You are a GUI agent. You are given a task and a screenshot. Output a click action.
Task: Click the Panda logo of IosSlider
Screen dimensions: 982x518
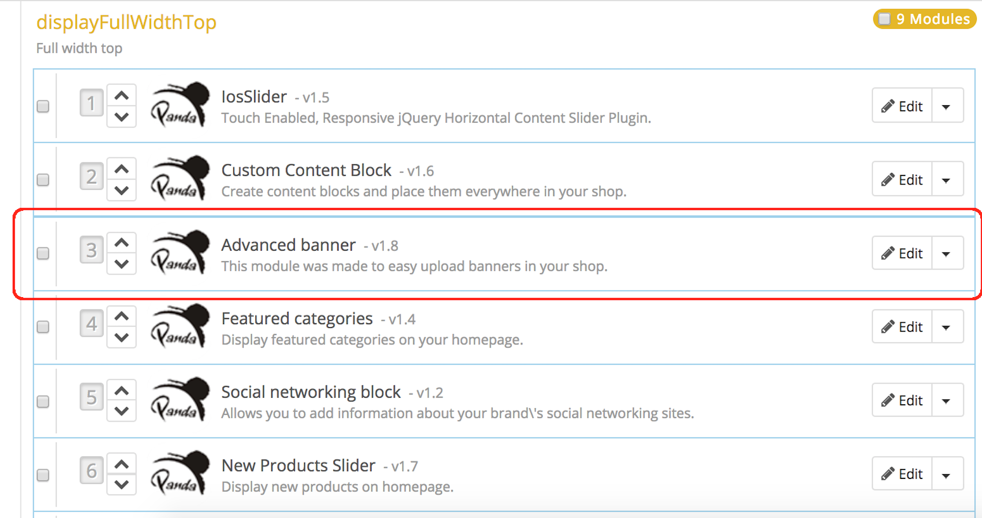coord(180,105)
